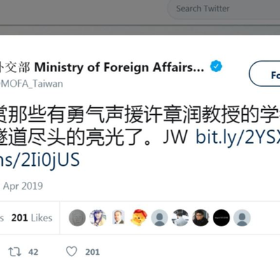Open the yellow duck with red hat avatar
The image size is (280, 280).
coord(139,218)
